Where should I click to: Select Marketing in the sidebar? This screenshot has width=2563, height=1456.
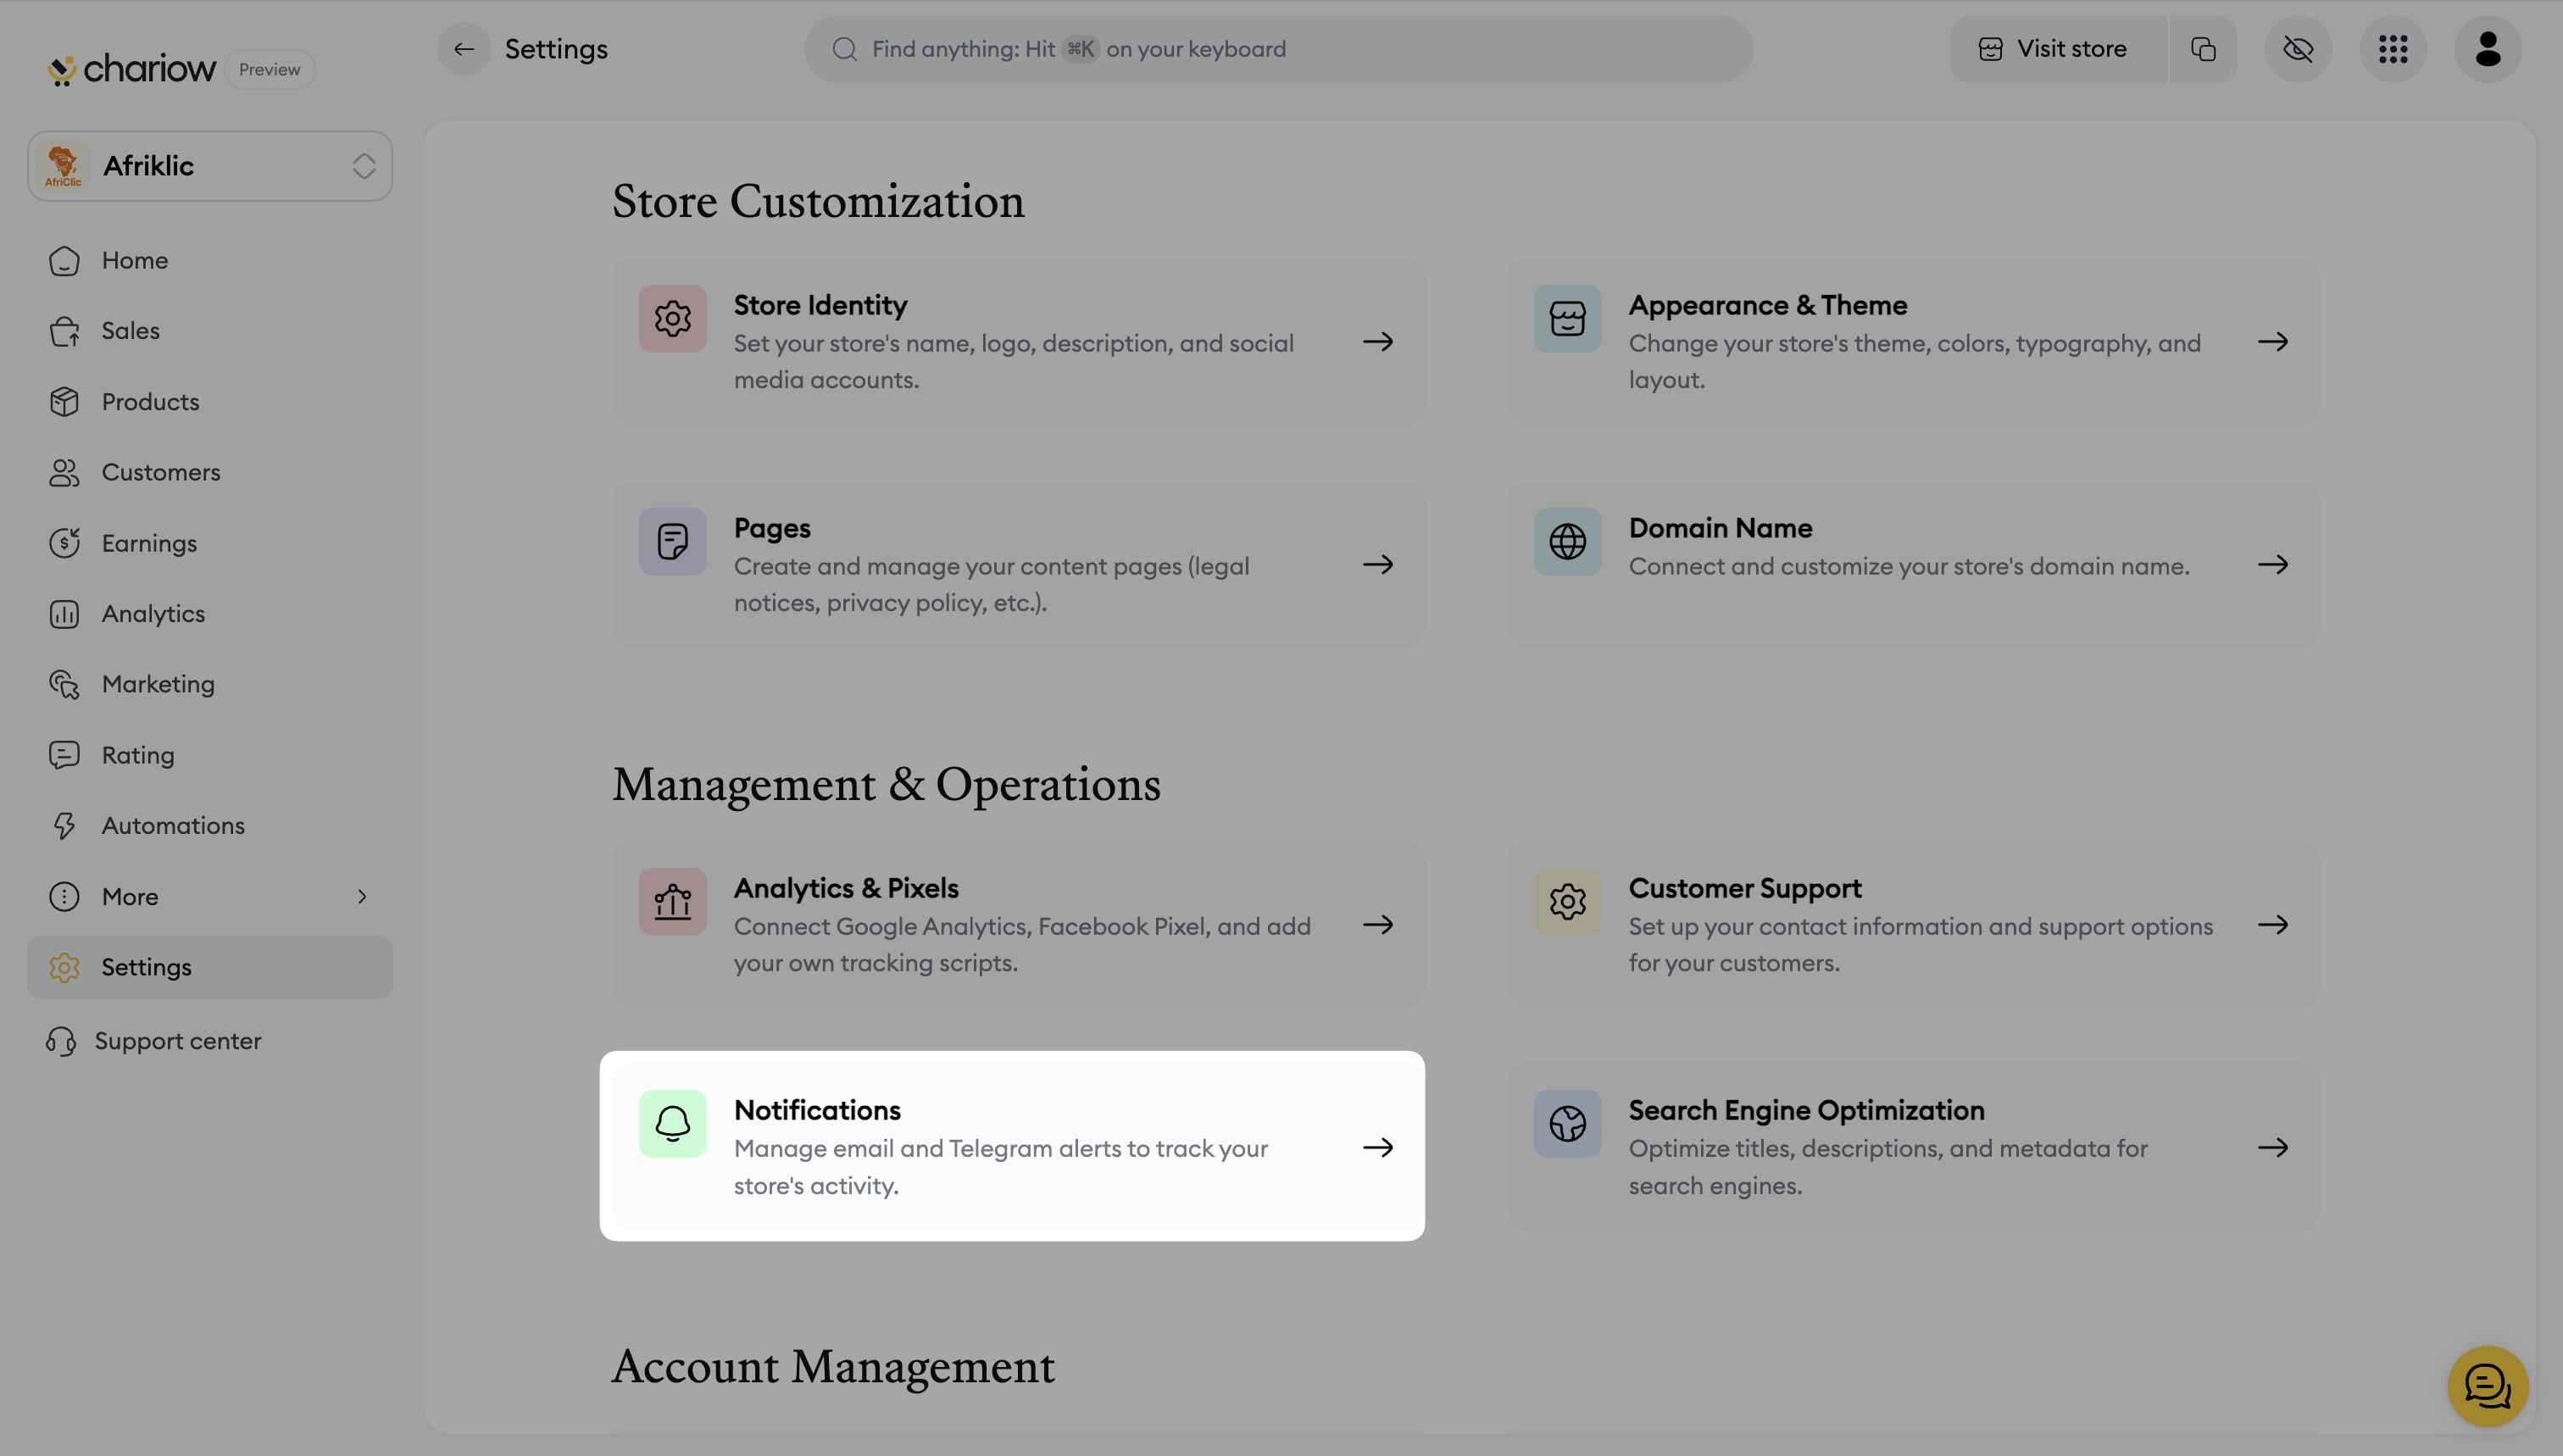pos(158,684)
